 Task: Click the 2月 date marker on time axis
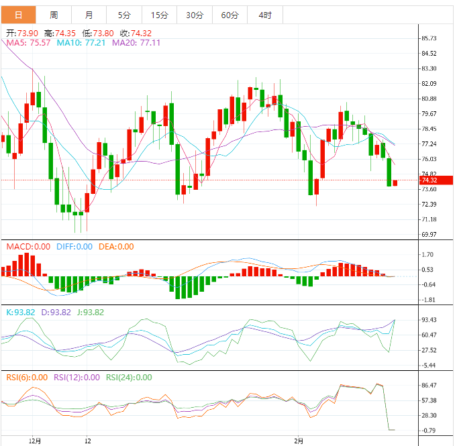(x=298, y=441)
